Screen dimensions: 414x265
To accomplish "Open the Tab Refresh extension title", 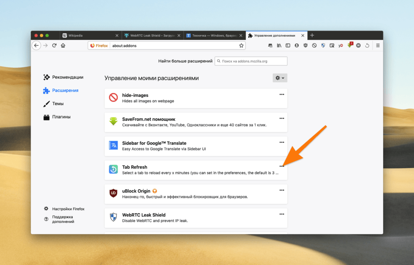I will (135, 167).
